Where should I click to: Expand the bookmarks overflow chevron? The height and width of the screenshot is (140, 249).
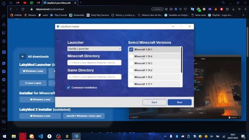[244, 15]
